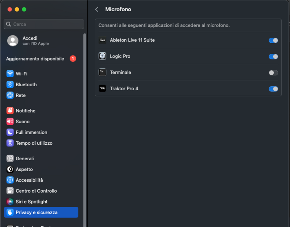The height and width of the screenshot is (227, 290).
Task: Click the Logic Pro app icon
Action: (x=102, y=56)
